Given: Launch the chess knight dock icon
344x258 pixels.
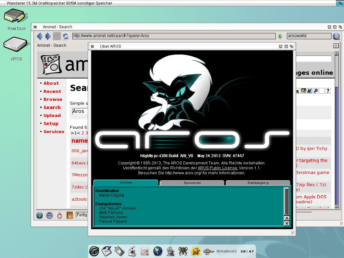Looking at the screenshot, I should [x=171, y=251].
